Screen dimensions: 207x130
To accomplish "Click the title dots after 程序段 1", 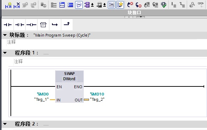I will pyautogui.click(x=46, y=54).
